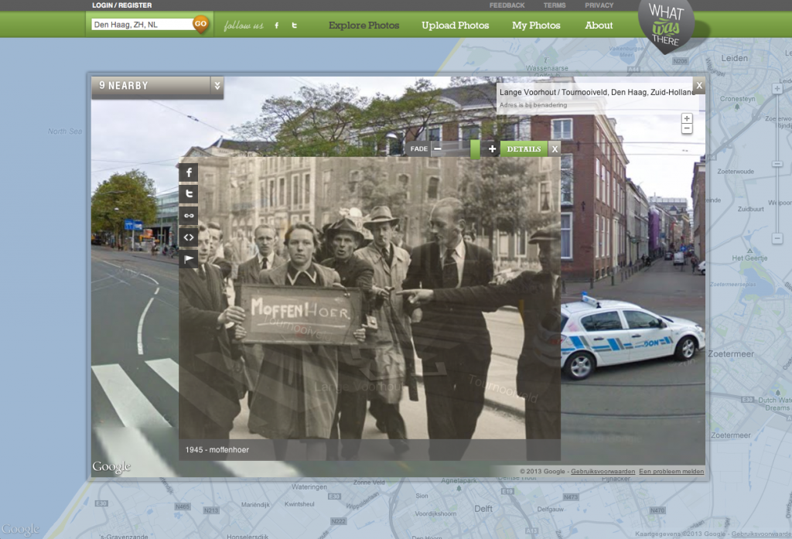
Task: Click the 1945 - moffenhoer caption
Action: pos(217,449)
